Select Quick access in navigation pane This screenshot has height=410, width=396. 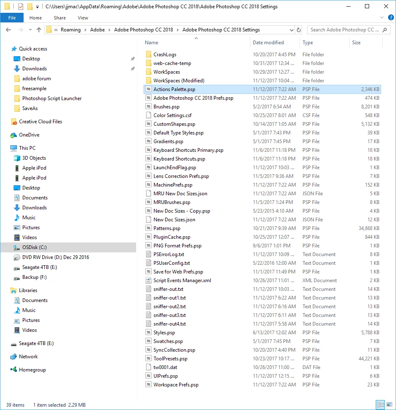coord(33,49)
